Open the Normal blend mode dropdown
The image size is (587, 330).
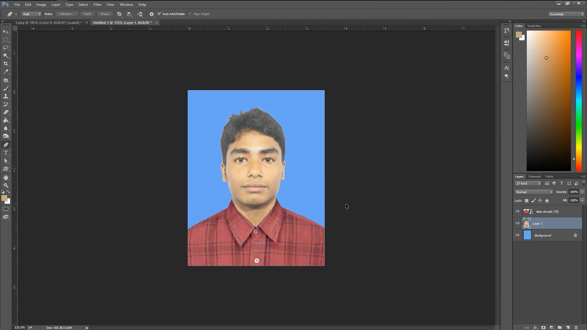coord(534,192)
